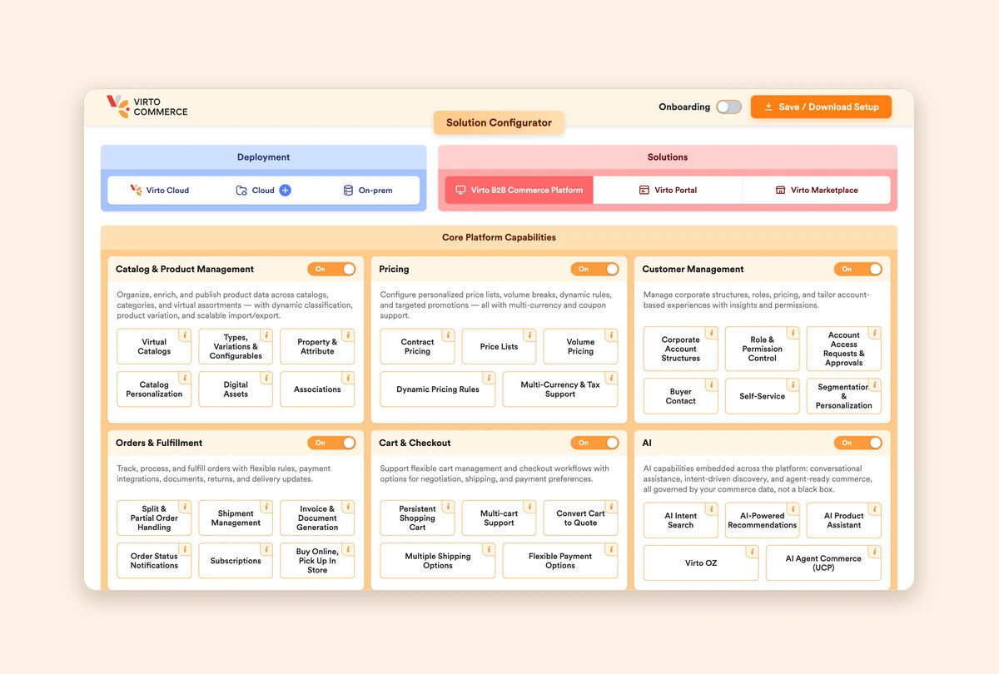Click the Solution Configurator title label
Screen dimensions: 999x674
(499, 122)
